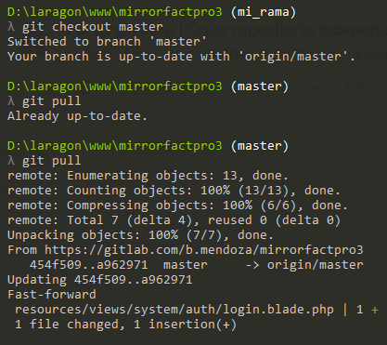387x345 pixels.
Task: Click the 'Your branch is up-to-date' message
Action: coord(181,57)
